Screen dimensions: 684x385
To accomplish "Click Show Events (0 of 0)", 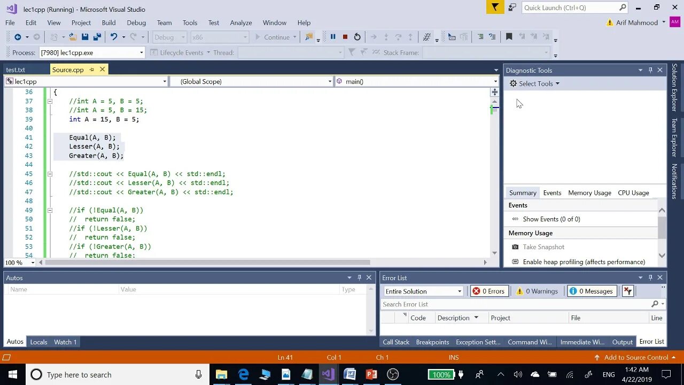I will (x=551, y=219).
